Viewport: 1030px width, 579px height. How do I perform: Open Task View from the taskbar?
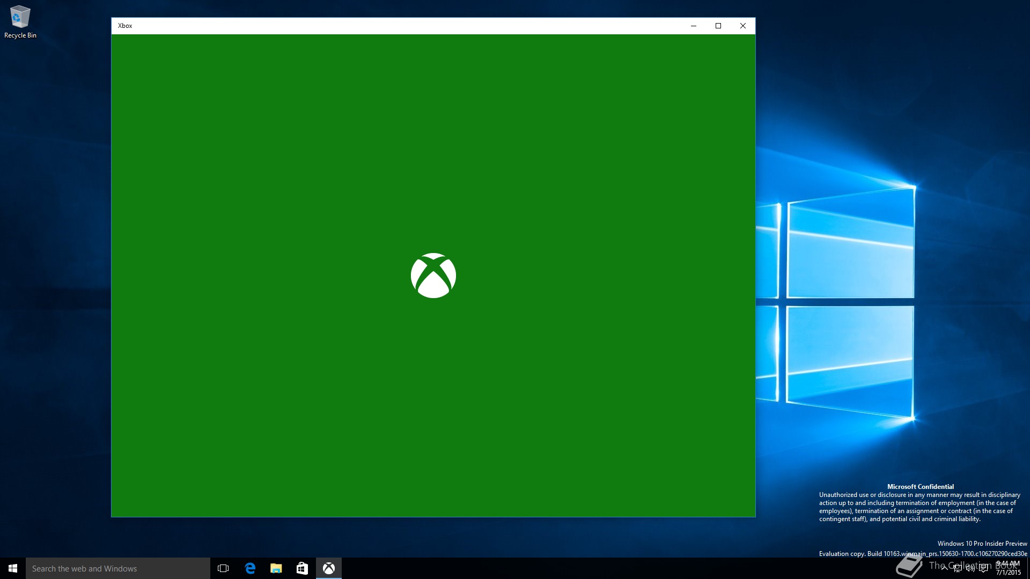[x=223, y=568]
